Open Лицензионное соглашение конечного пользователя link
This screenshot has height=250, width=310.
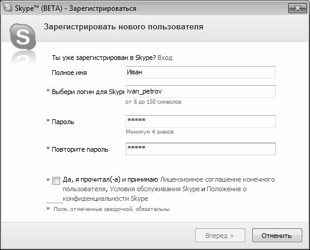click(x=169, y=184)
